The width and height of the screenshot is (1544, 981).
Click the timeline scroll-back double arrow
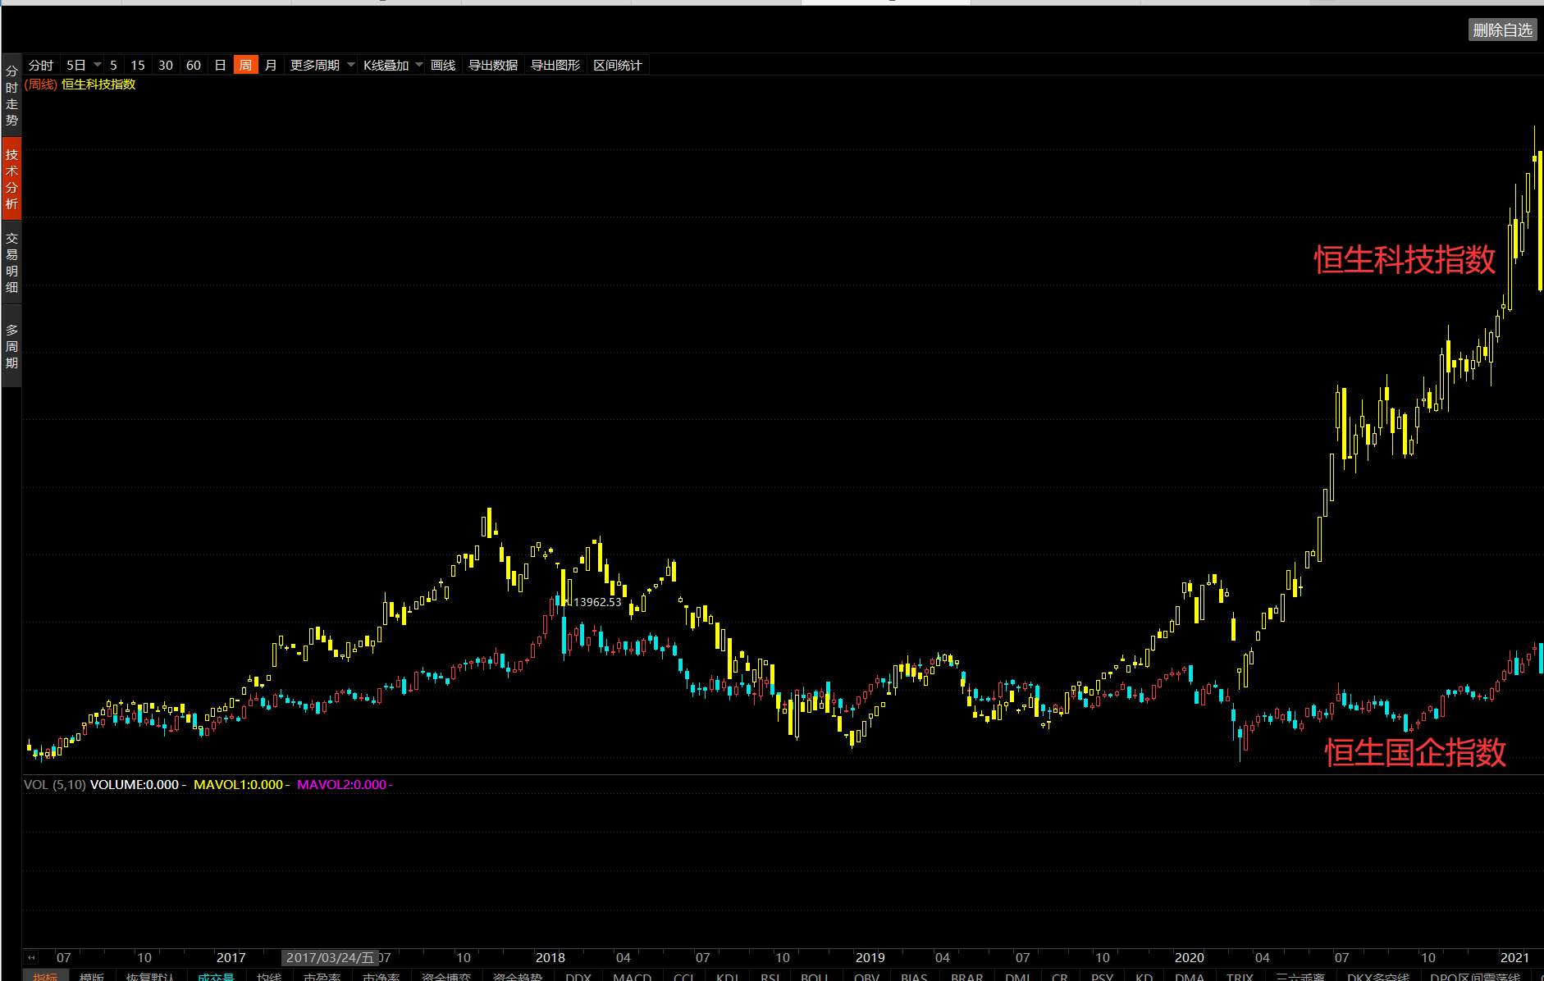click(x=31, y=957)
